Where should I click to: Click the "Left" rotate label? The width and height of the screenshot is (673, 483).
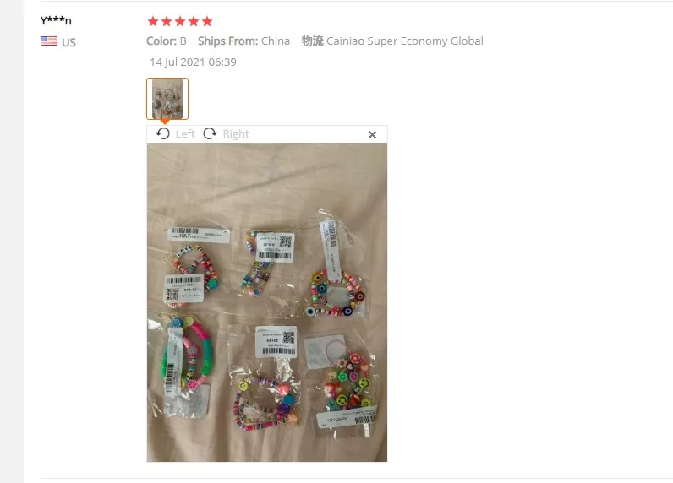[x=185, y=133]
